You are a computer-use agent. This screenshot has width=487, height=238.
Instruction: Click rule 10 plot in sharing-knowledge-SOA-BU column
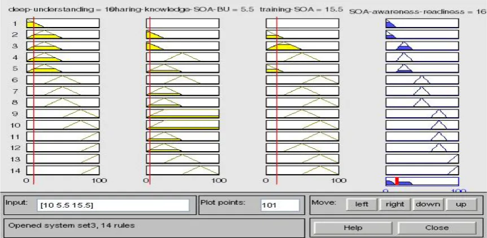(183, 125)
